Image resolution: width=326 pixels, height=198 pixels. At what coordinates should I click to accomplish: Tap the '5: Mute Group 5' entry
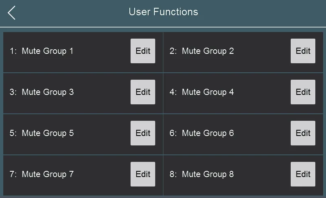click(x=41, y=134)
